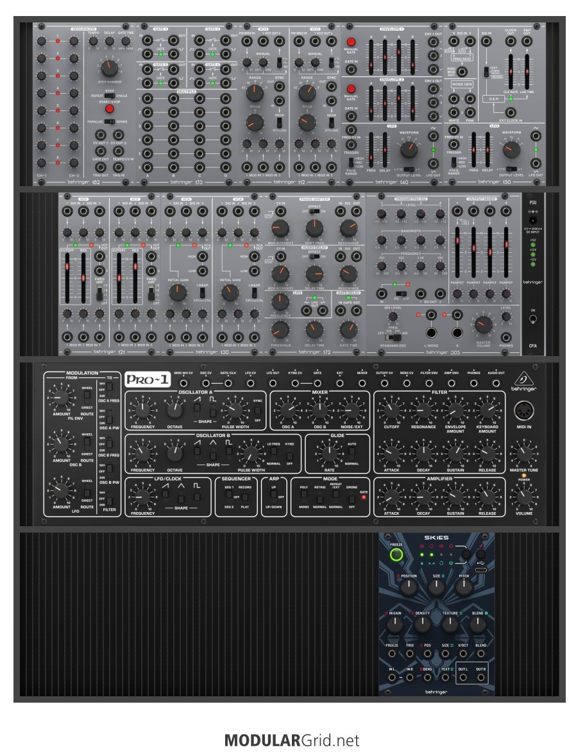Image resolution: width=585 pixels, height=754 pixels.
Task: Click Pro-1 MASTER TUNE knob
Action: pyautogui.click(x=524, y=454)
